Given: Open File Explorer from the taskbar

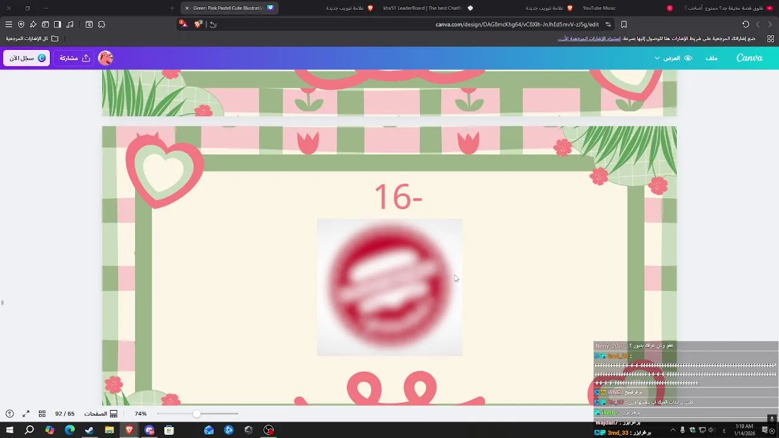Looking at the screenshot, I should tap(109, 430).
